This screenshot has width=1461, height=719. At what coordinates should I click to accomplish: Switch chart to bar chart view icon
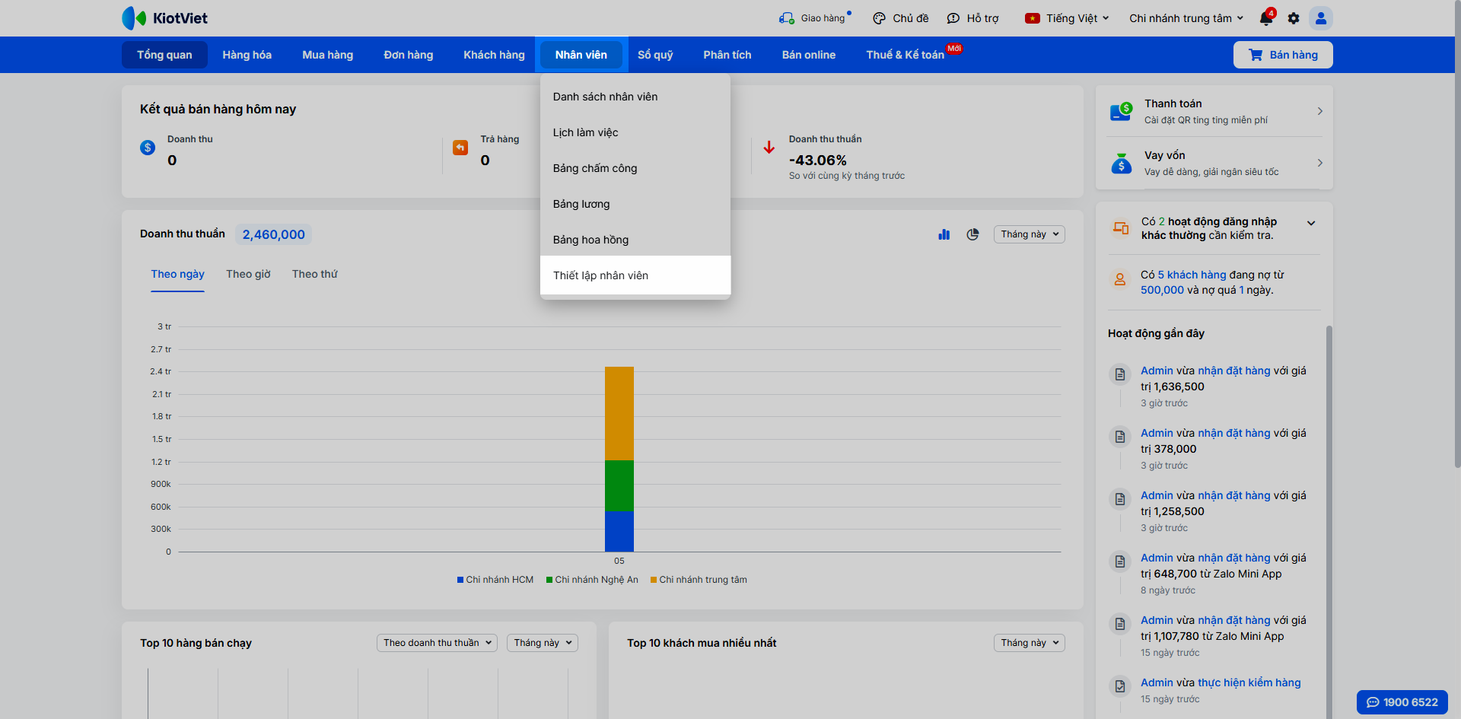coord(944,234)
